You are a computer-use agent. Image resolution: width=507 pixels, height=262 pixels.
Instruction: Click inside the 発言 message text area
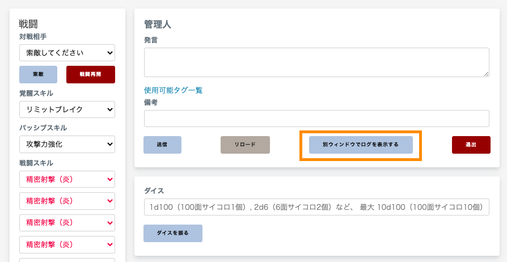coord(316,62)
